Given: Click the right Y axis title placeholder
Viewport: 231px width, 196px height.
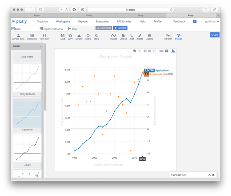Looking at the screenshot, I should click(x=155, y=112).
